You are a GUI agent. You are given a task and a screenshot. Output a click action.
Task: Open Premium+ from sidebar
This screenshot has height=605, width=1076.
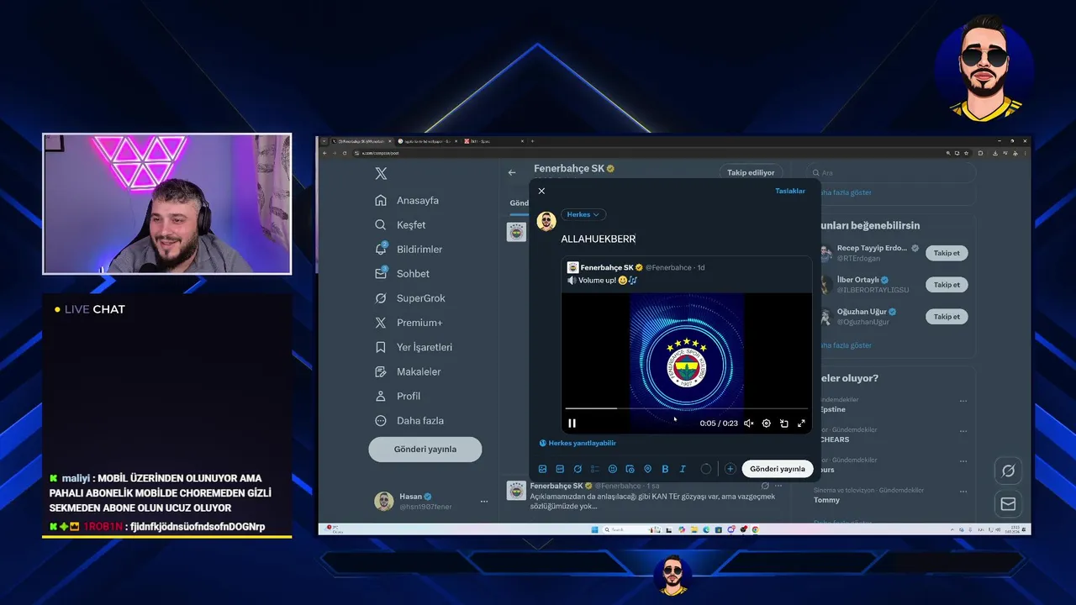pos(409,323)
